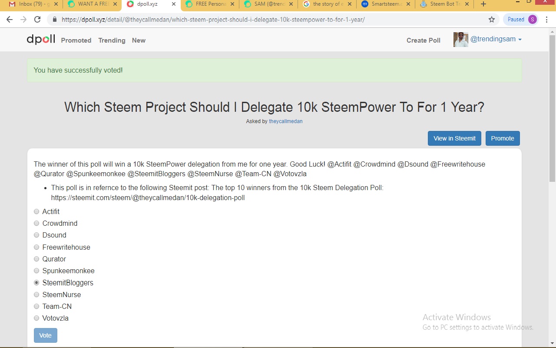556x348 pixels.
Task: Select the Team-CN radio option
Action: tap(36, 306)
